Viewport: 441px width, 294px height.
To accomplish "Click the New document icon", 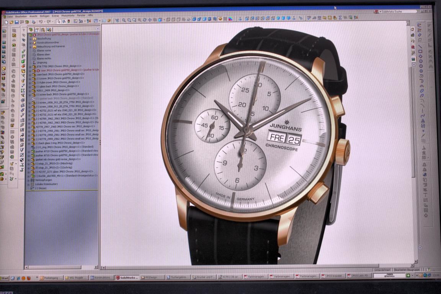I will (7, 21).
